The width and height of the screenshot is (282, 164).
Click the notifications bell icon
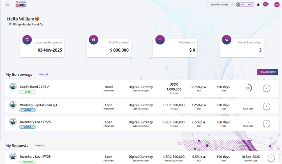pyautogui.click(x=258, y=5)
